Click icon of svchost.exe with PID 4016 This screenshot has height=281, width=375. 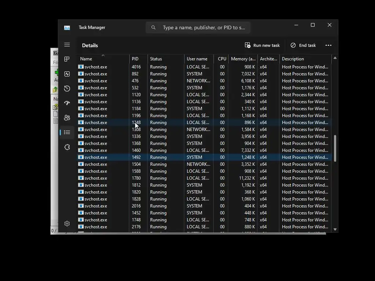[x=81, y=67]
